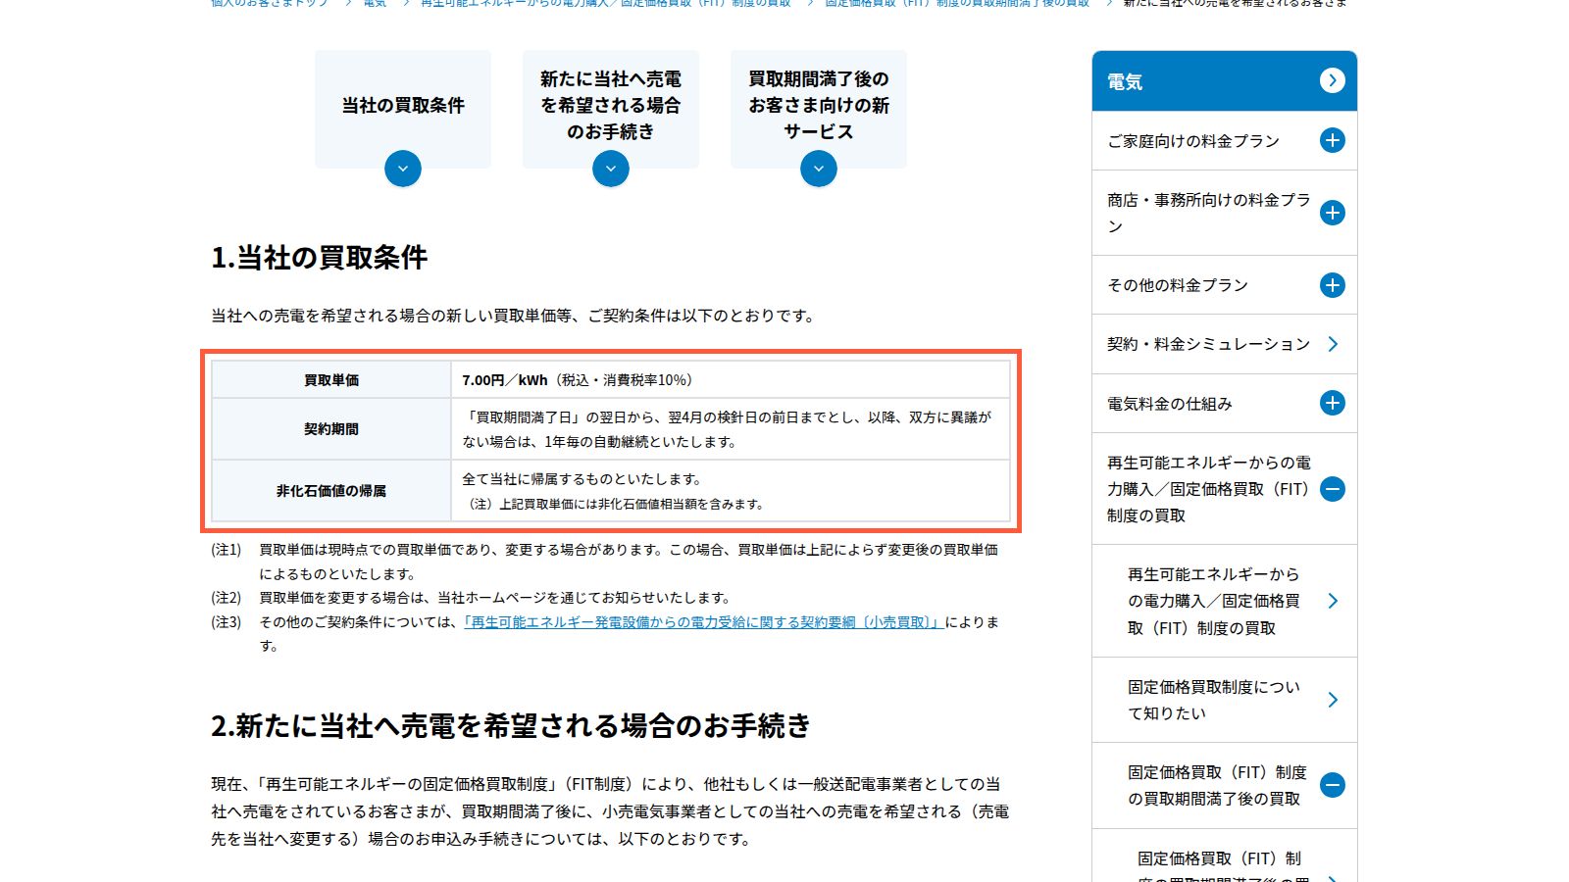1569x882 pixels.
Task: Jump to 新たに当社へ売電を希望される場合のお手続き card
Action: point(611,109)
